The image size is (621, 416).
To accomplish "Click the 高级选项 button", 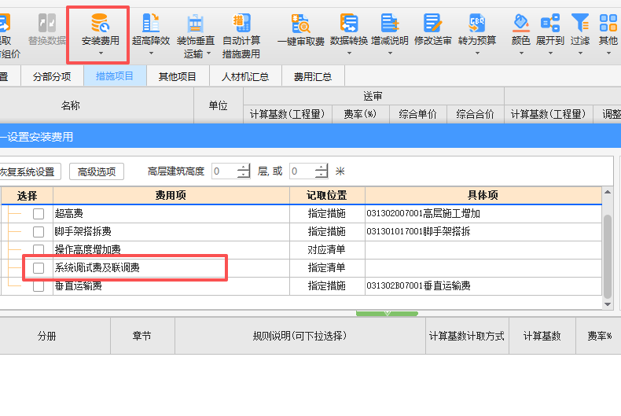I will (x=97, y=171).
